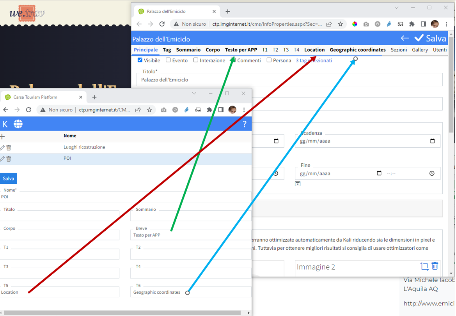The image size is (456, 316).
Task: Open the Sezioni tab
Action: (399, 49)
